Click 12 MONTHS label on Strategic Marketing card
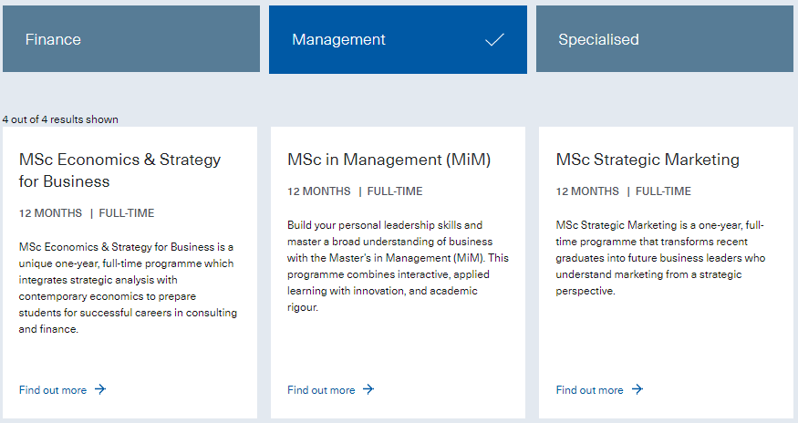Screen dimensions: 798x423 click(x=587, y=191)
